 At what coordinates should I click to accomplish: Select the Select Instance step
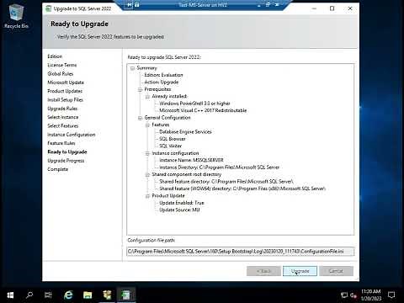click(63, 117)
